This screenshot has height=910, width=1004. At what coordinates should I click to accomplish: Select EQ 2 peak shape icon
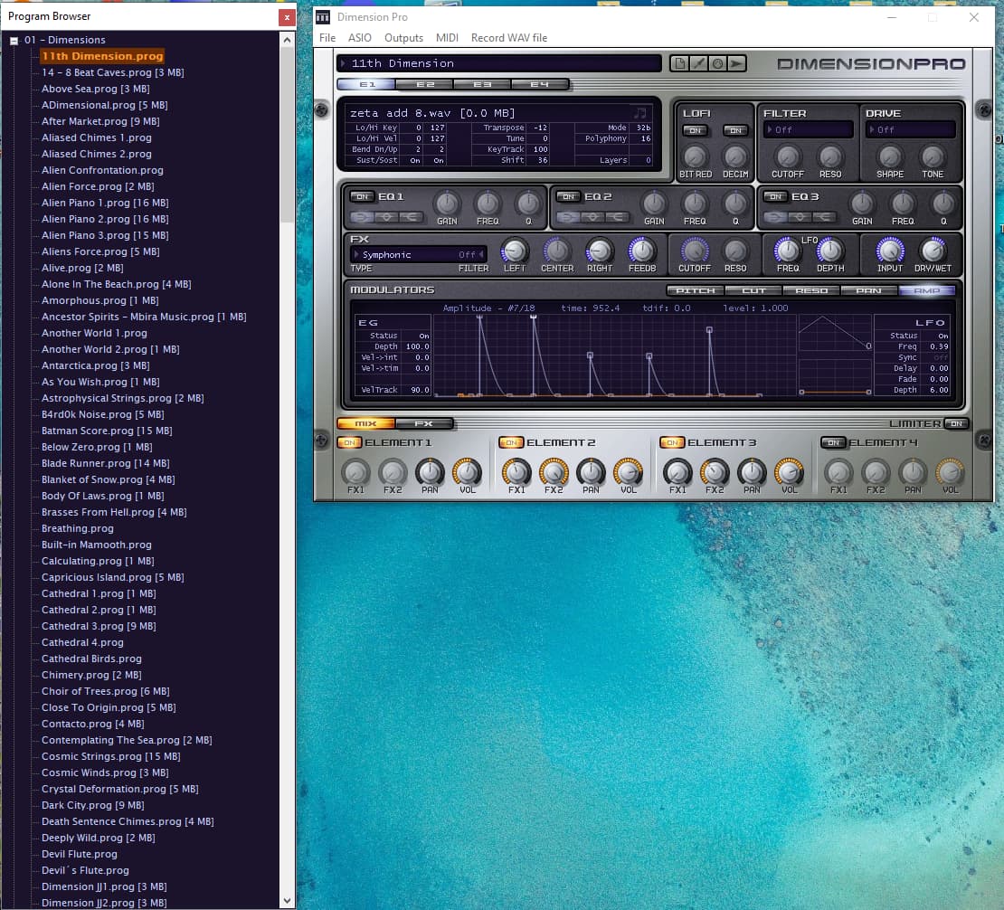[x=593, y=217]
